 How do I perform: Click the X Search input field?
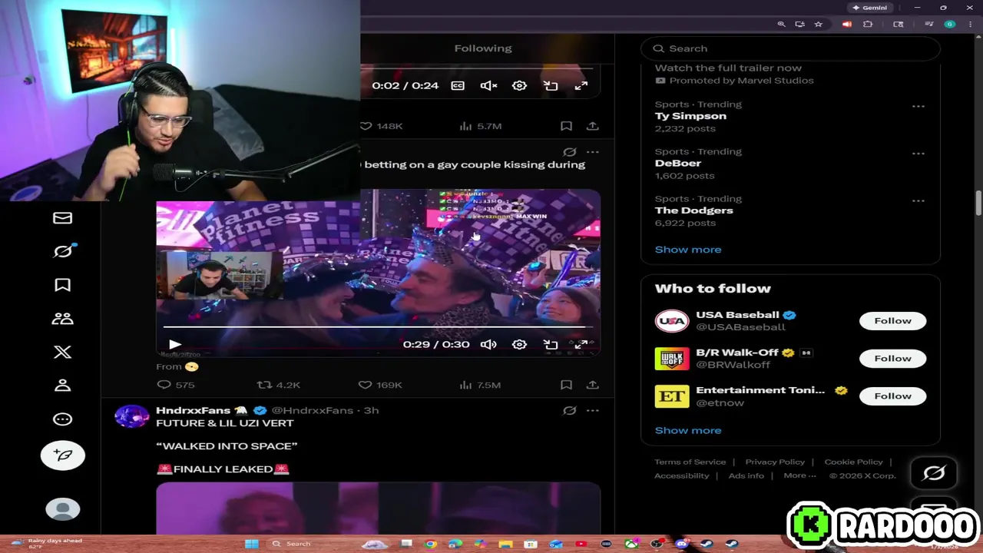click(790, 48)
